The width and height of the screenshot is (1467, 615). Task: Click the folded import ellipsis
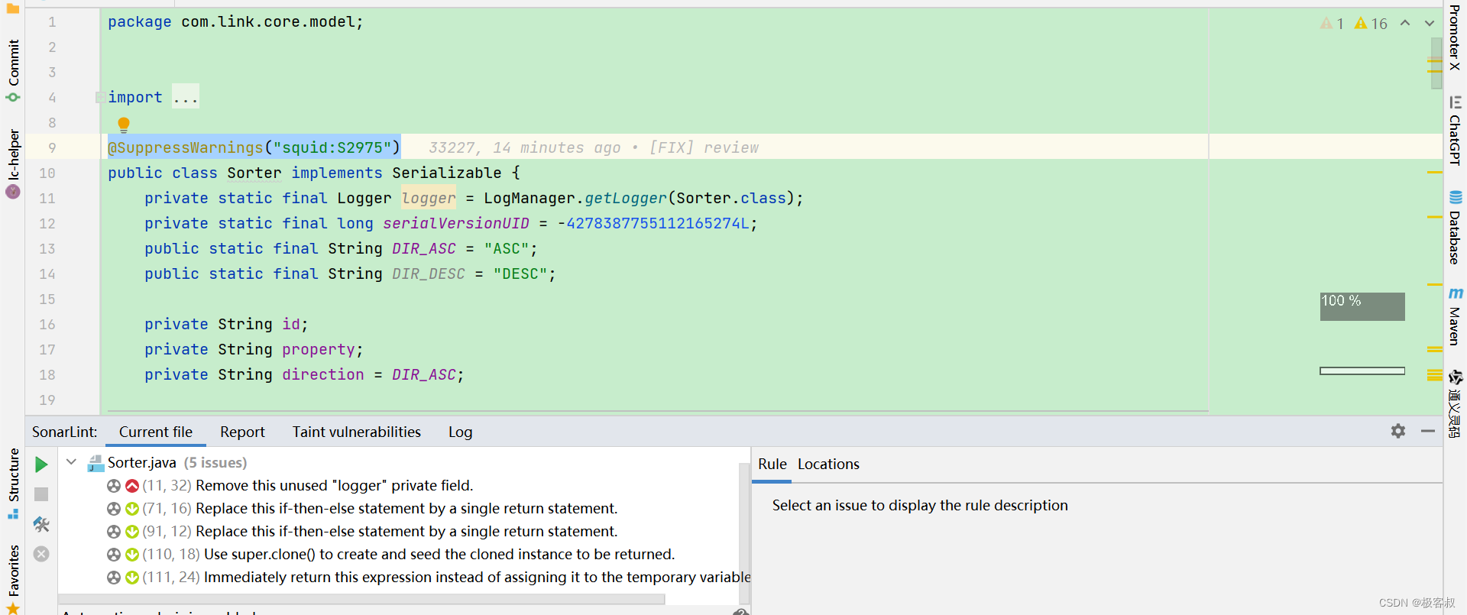click(x=185, y=97)
